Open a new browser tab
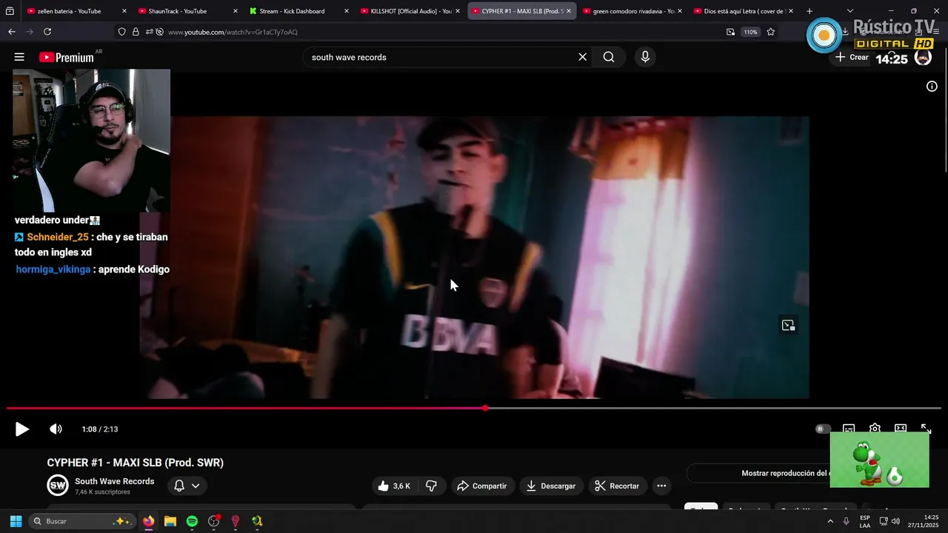The image size is (948, 533). pos(809,11)
